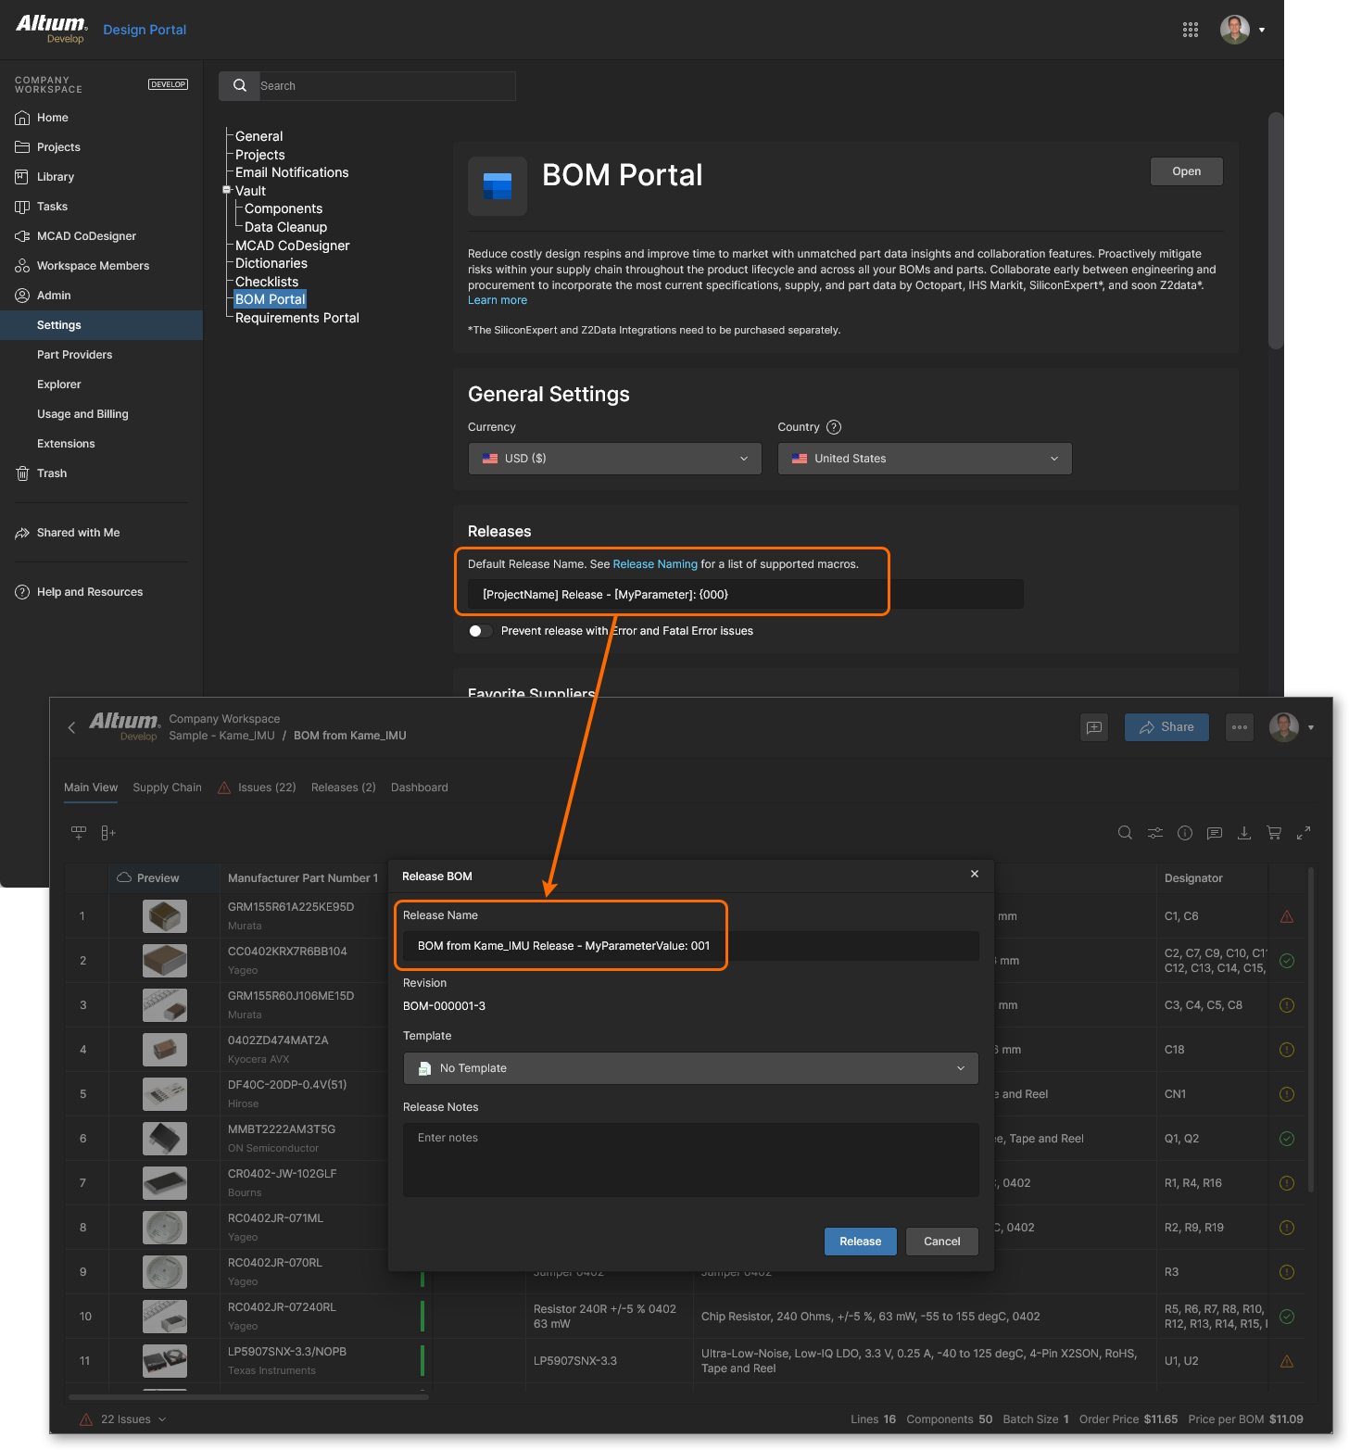Screen dimensions: 1349x1450
Task: Click the Release button in dialog
Action: [861, 1242]
